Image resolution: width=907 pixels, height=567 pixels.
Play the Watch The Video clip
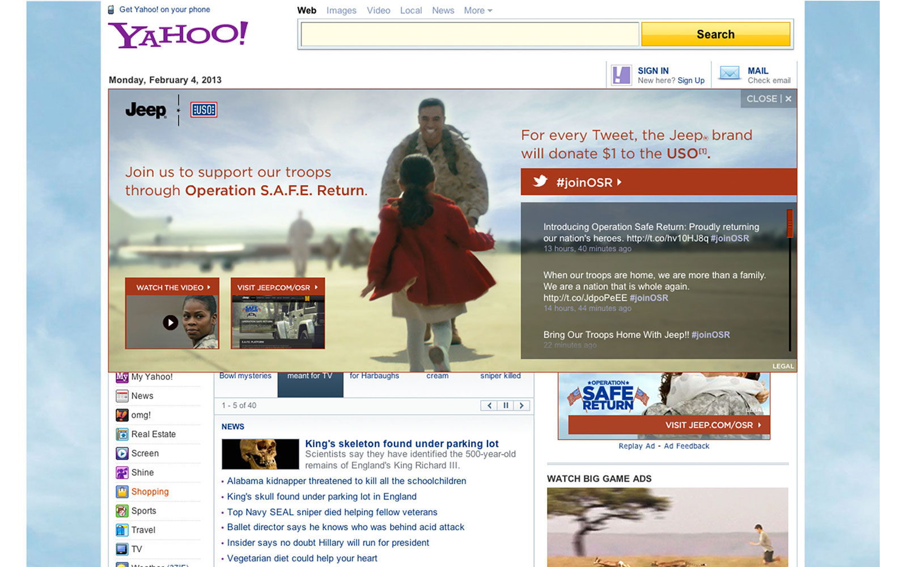pyautogui.click(x=171, y=323)
